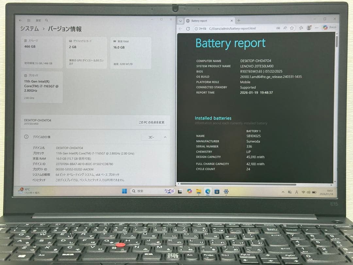Toggle the IME A input mode indicator
Viewport: 353px width, 265px height.
[297, 191]
